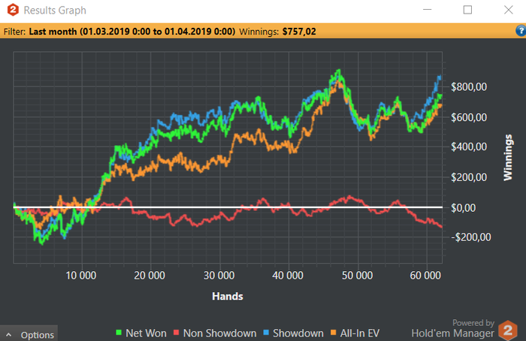Toggle the orange All-In EV legend swatch
526x341 pixels.
(x=333, y=333)
